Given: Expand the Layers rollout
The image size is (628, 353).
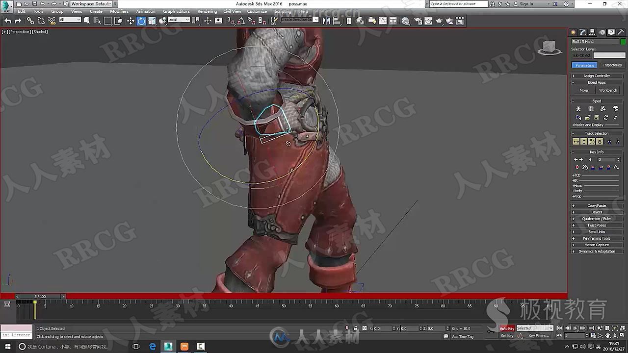Looking at the screenshot, I should pos(597,212).
